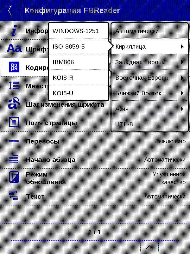Click Улучшенное качество value
The image size is (190, 254).
pos(169,178)
